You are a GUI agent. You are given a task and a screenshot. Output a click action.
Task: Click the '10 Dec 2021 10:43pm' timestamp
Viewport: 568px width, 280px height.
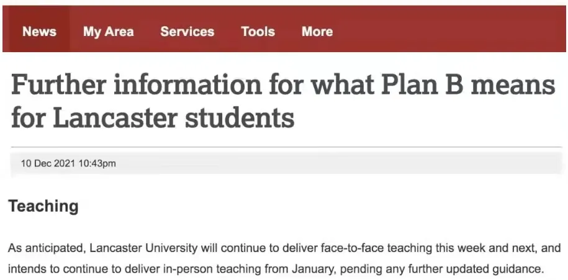68,164
